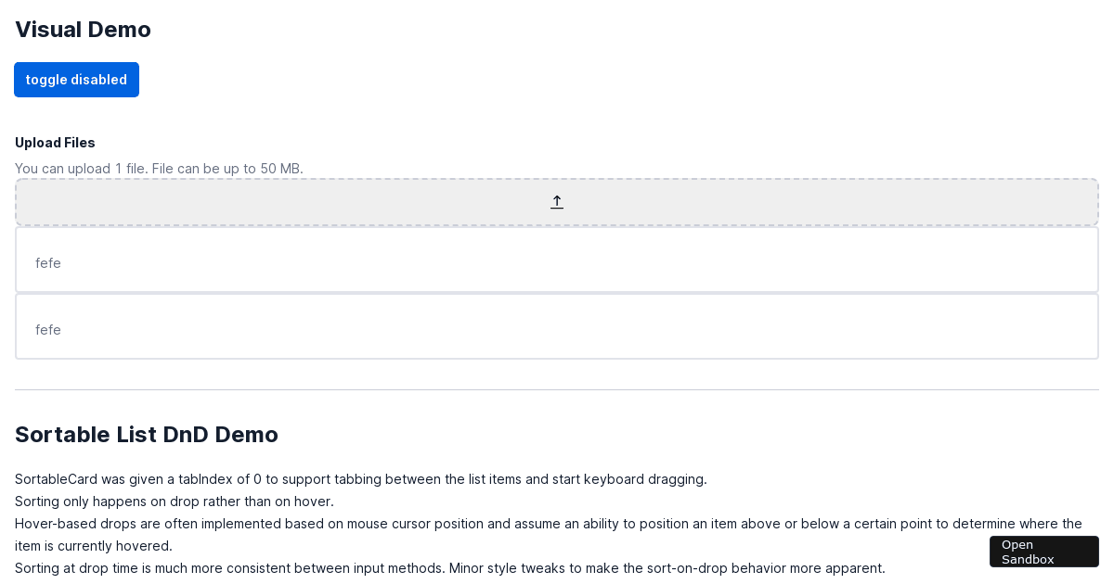Click the "Sortable List DnD Demo" heading

[x=147, y=435]
